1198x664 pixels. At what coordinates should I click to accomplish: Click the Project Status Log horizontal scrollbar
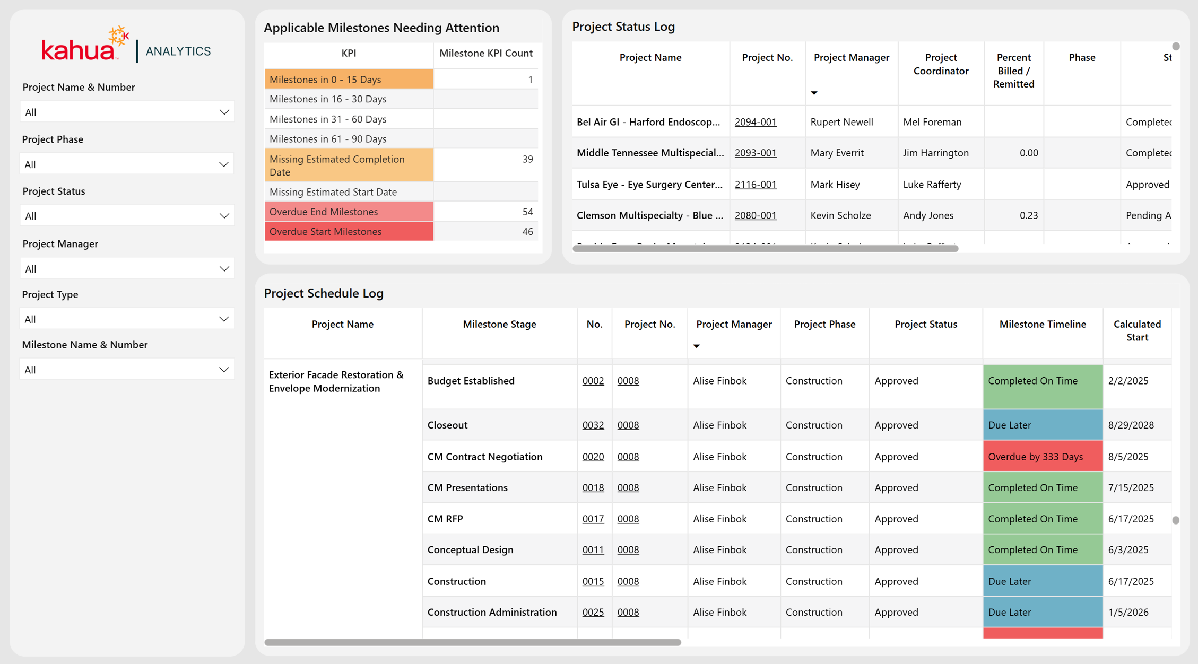pos(765,248)
